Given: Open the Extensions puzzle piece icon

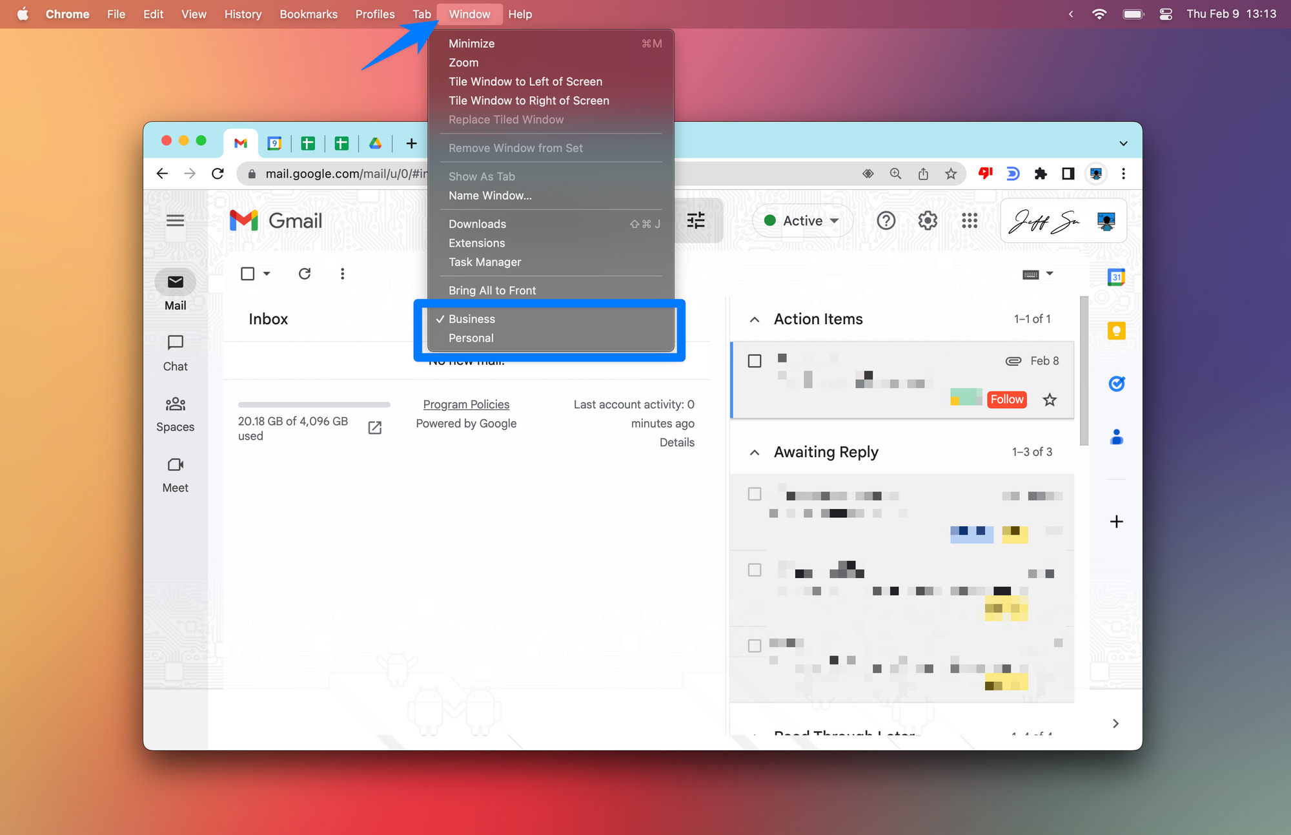Looking at the screenshot, I should coord(1041,173).
